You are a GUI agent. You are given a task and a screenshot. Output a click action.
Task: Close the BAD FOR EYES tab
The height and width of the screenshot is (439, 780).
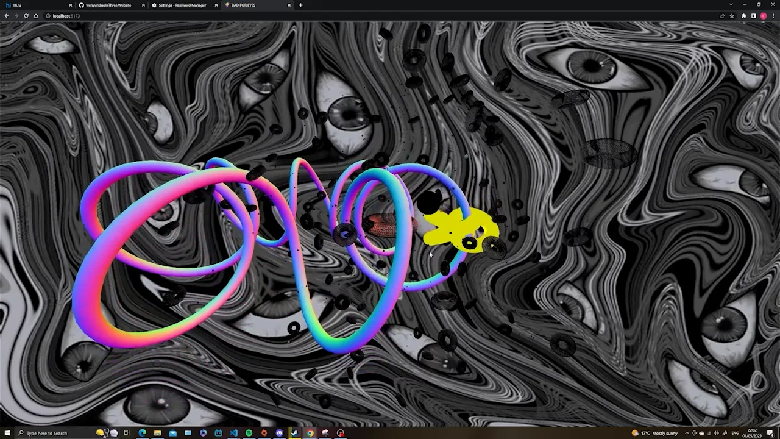click(x=289, y=5)
